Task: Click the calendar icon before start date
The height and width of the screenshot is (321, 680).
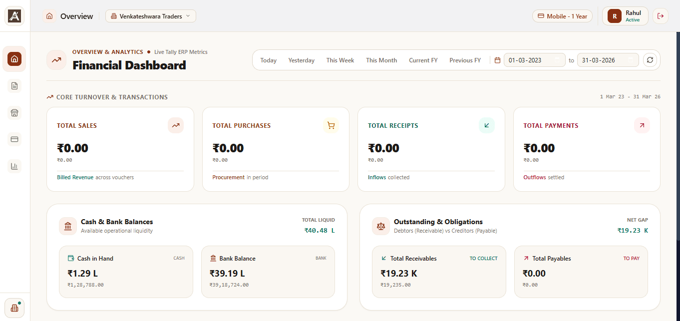Action: [x=497, y=60]
